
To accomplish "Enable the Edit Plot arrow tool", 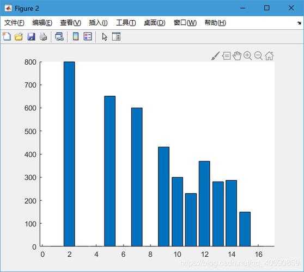I will [105, 36].
